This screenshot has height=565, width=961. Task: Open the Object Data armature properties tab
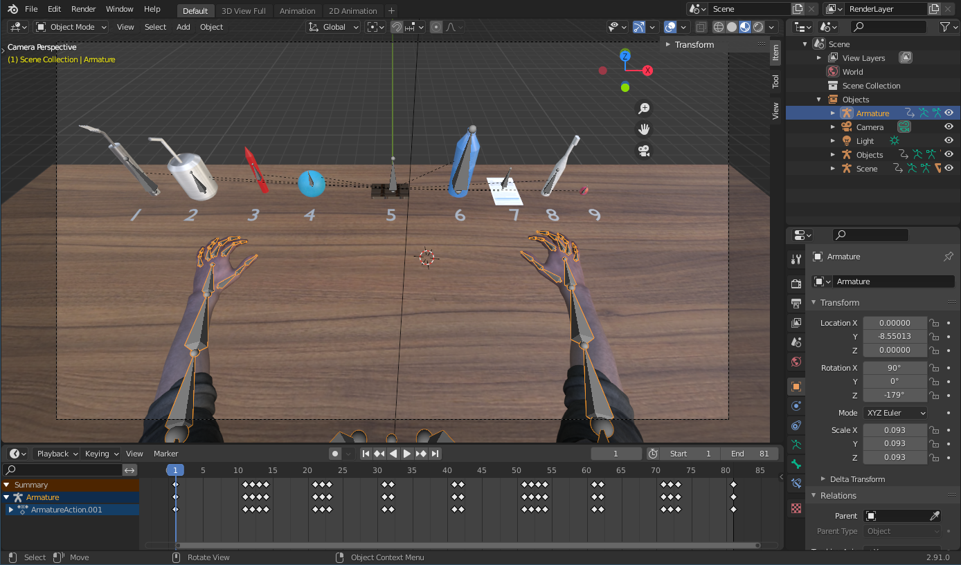pos(796,445)
